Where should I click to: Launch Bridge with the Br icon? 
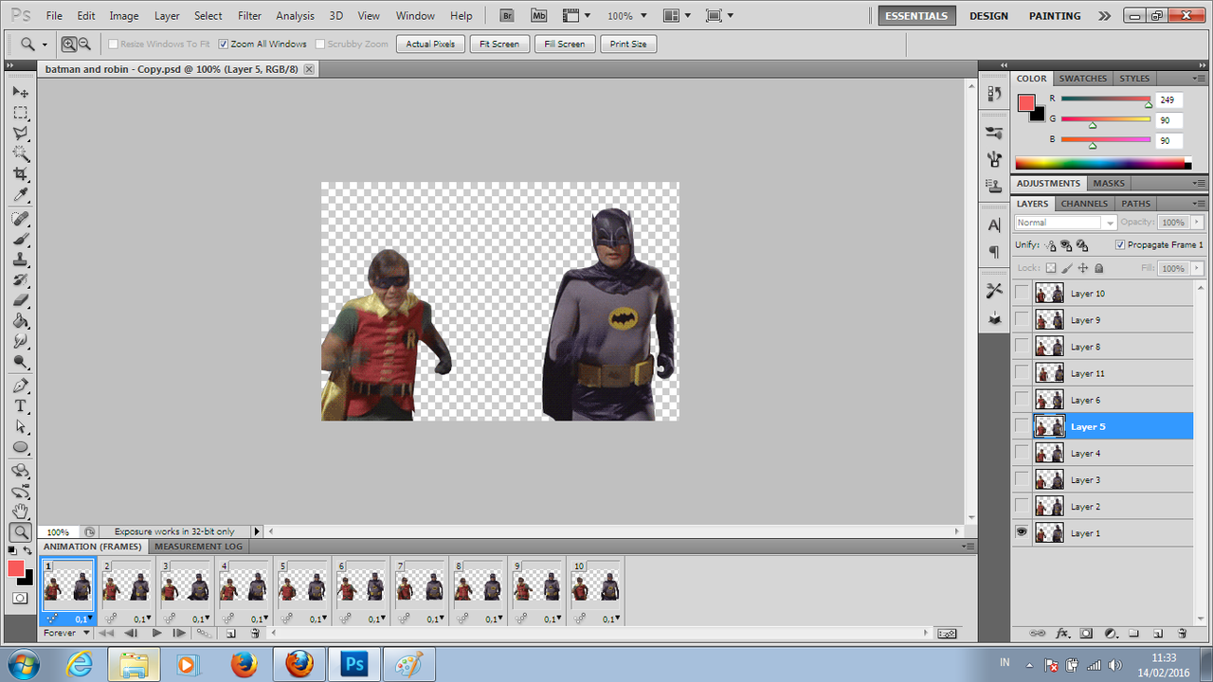(507, 16)
